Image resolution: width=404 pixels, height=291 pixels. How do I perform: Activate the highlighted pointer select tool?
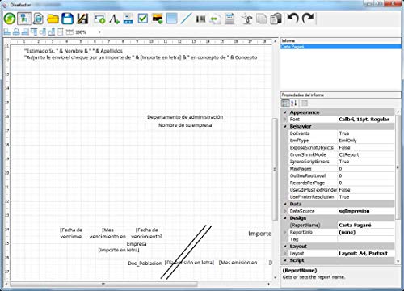24,19
